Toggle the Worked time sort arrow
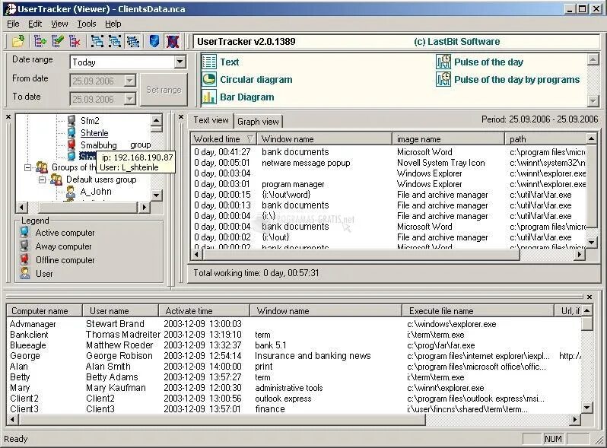This screenshot has height=448, width=607. [x=250, y=138]
